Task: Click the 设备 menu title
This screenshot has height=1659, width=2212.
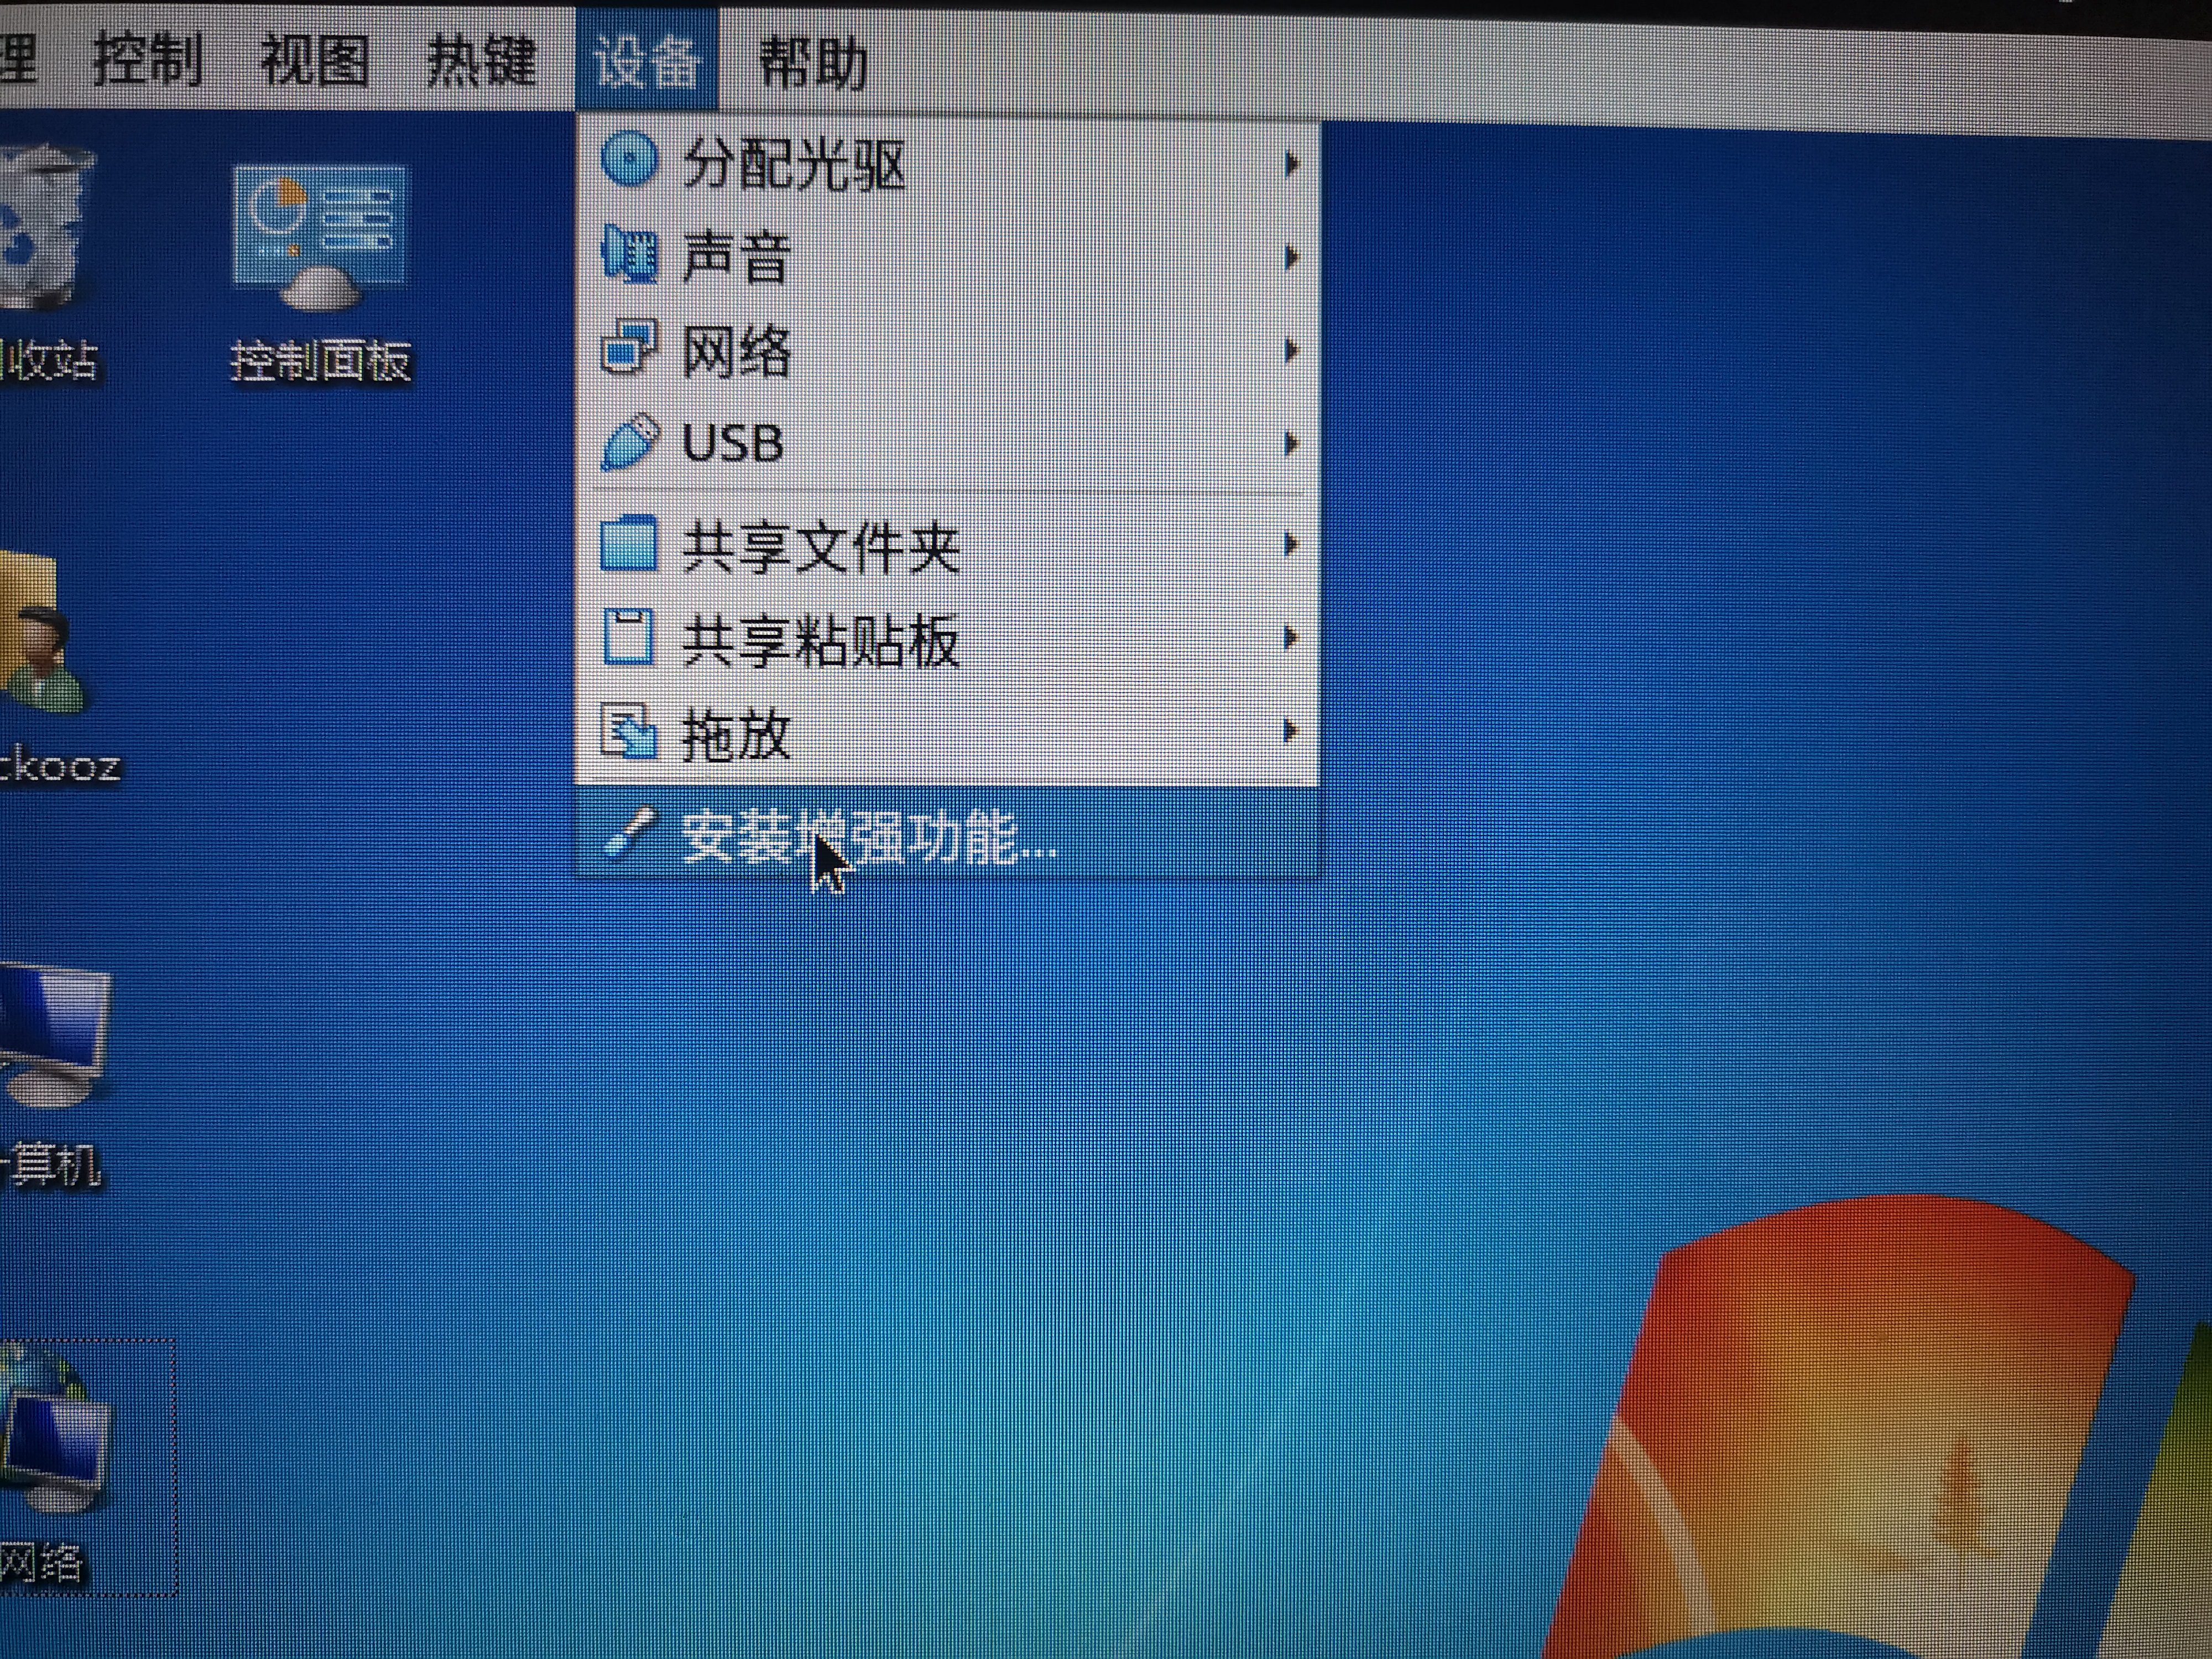Action: 646,60
